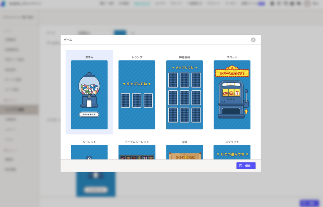Image resolution: width=323 pixels, height=207 pixels.
Task: Click the ガチャ game title label
Action: click(x=89, y=57)
